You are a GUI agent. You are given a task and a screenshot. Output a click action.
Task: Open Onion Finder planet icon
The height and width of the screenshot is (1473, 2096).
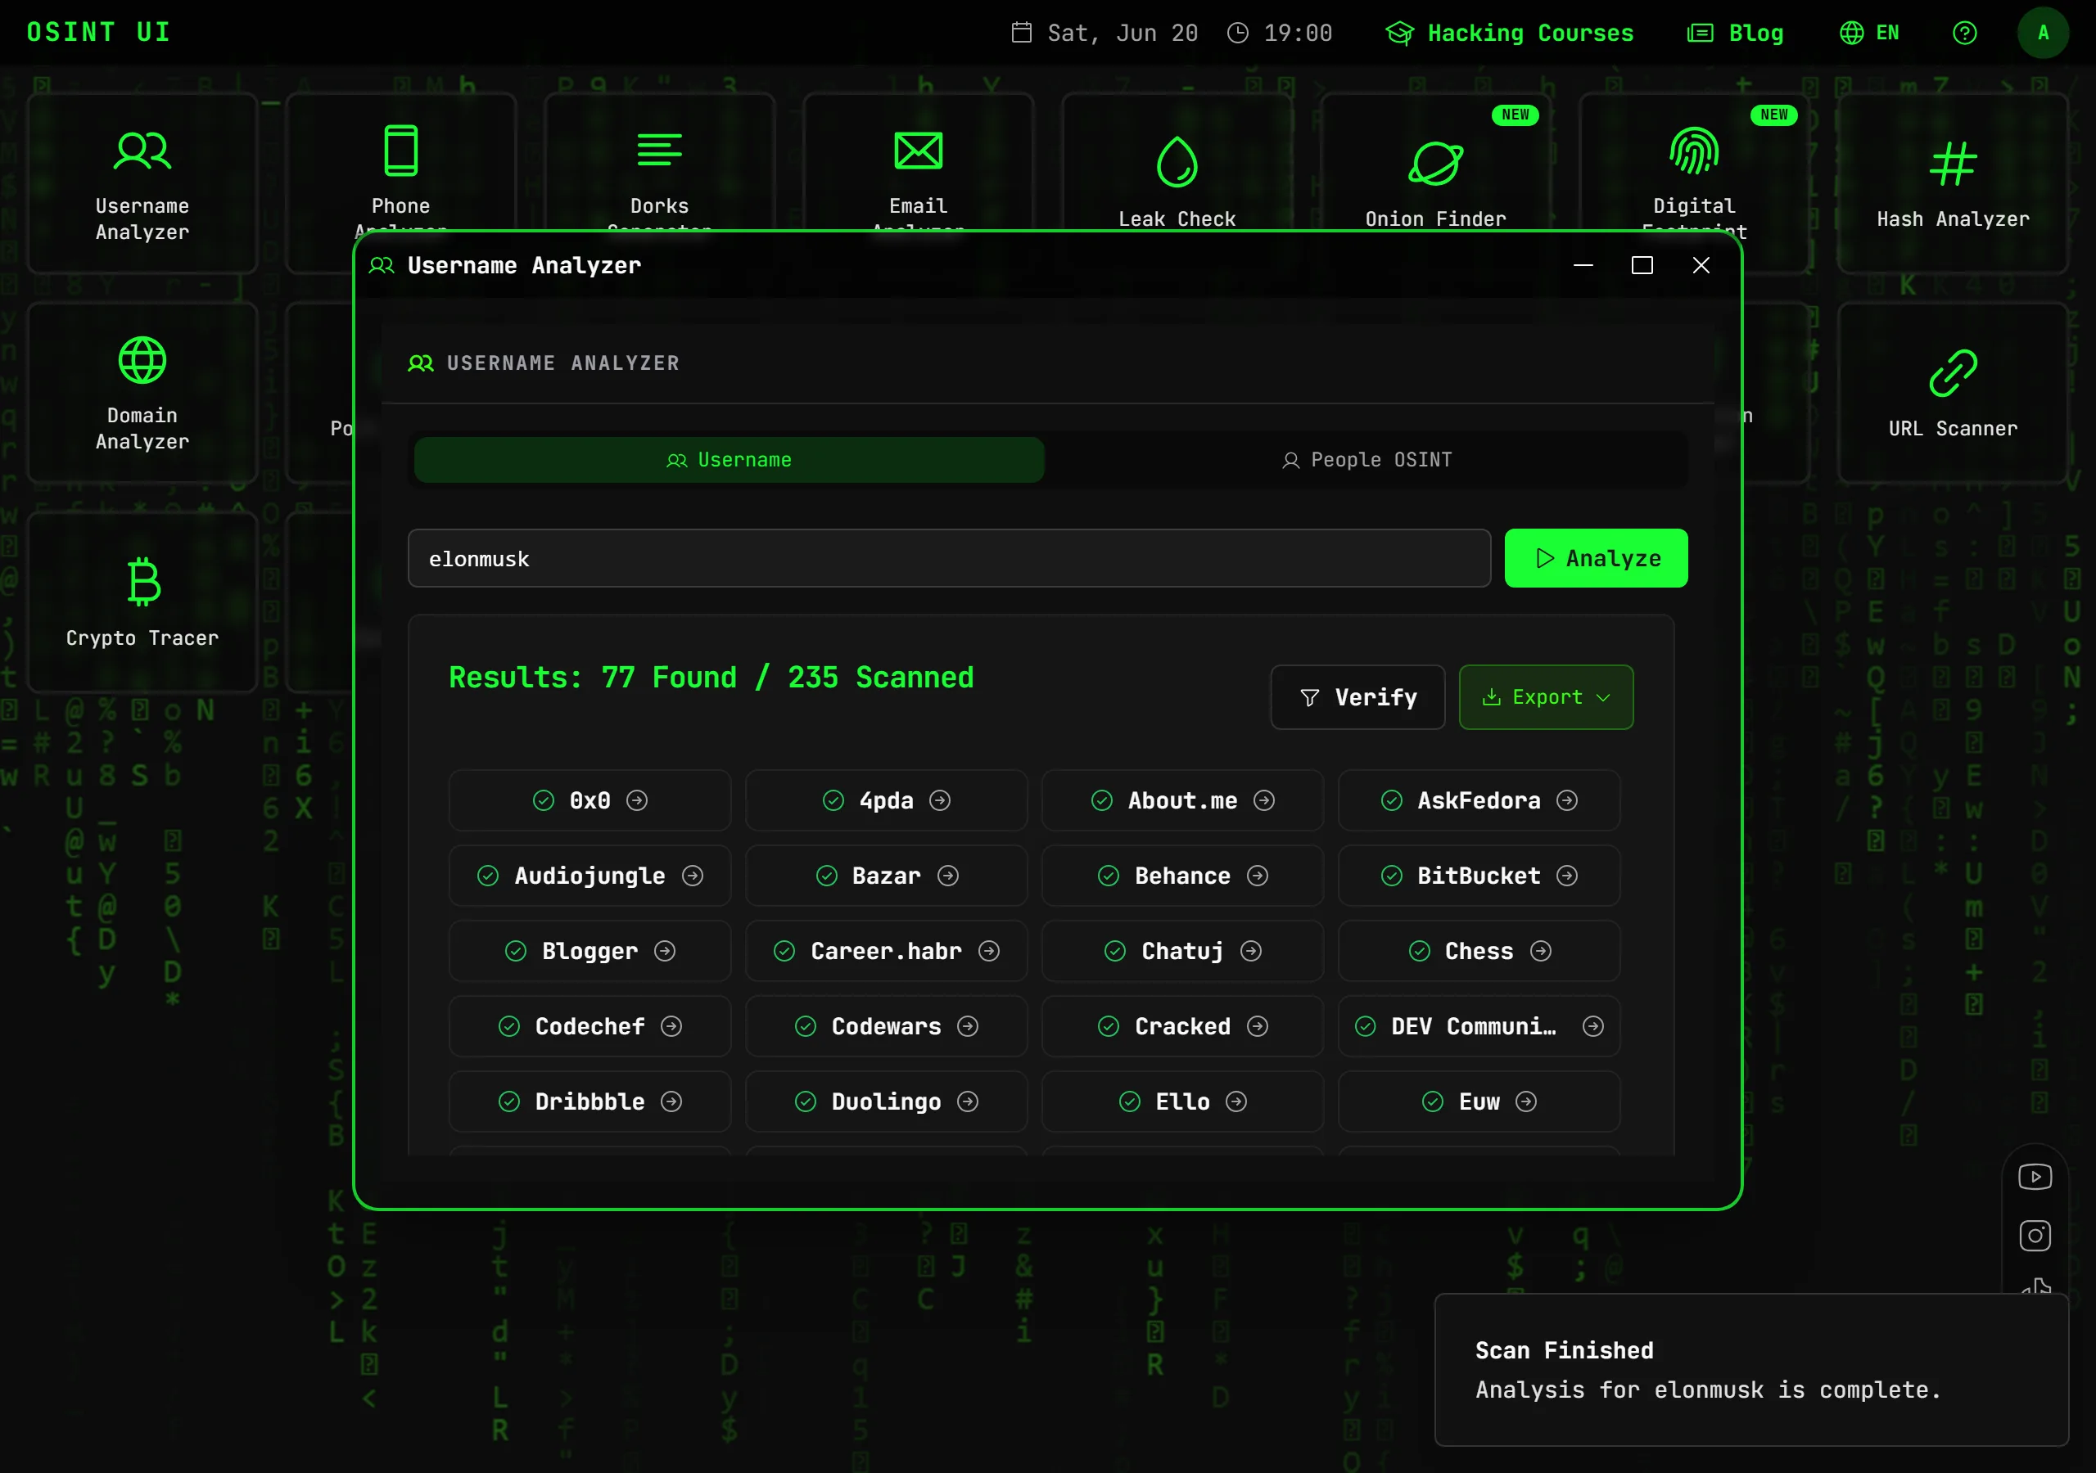[1435, 164]
